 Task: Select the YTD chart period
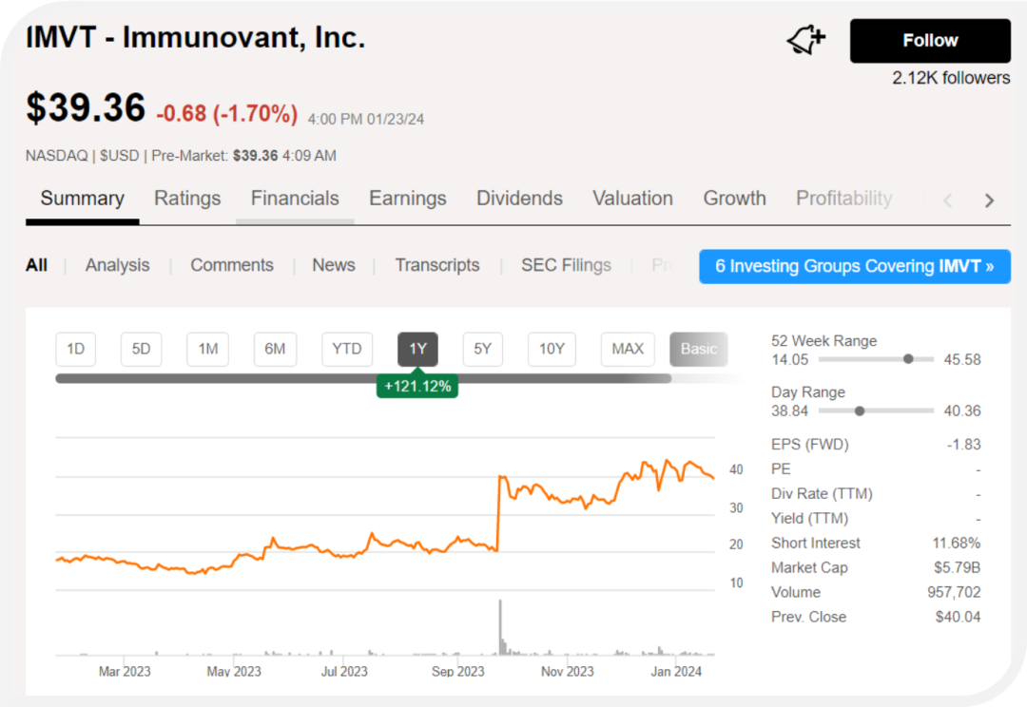(x=346, y=349)
